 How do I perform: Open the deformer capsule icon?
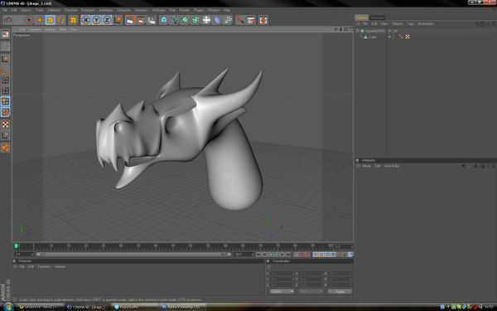tap(217, 20)
